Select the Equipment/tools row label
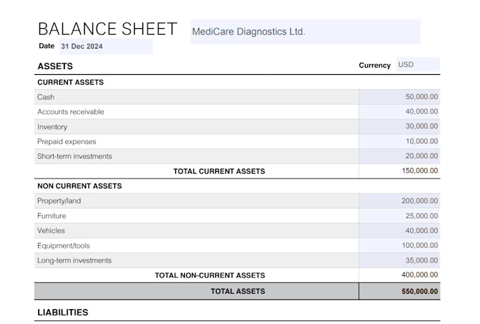Screen dimensions: 480x324 [64, 246]
